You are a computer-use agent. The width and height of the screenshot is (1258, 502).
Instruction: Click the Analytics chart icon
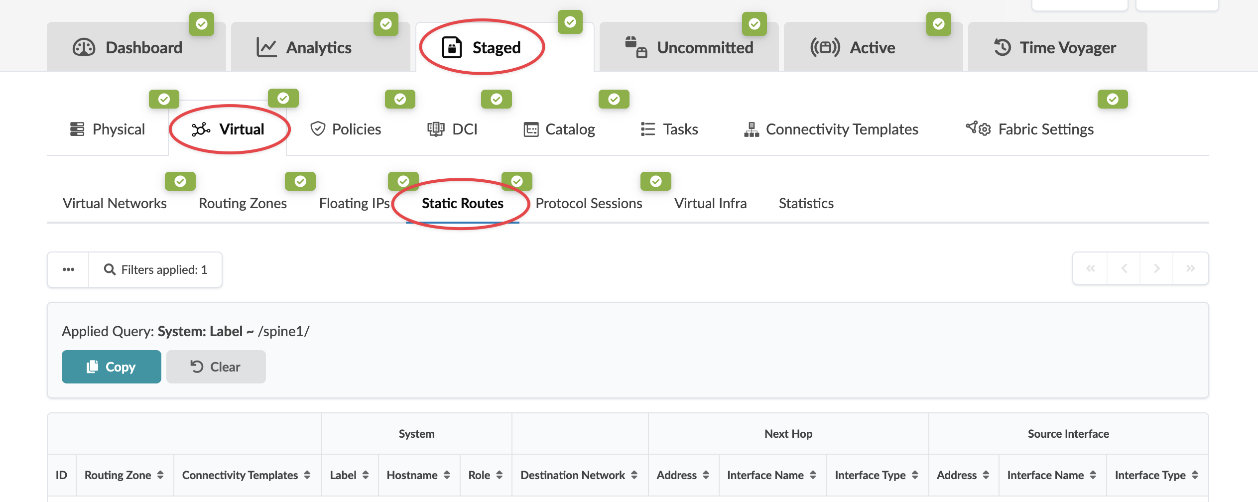[266, 48]
